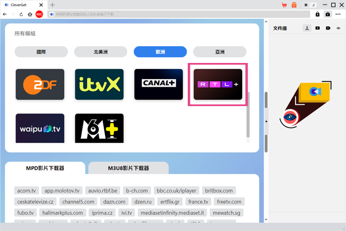This screenshot has height=231, width=346.
Task: Open the gift box icon
Action: tap(294, 5)
